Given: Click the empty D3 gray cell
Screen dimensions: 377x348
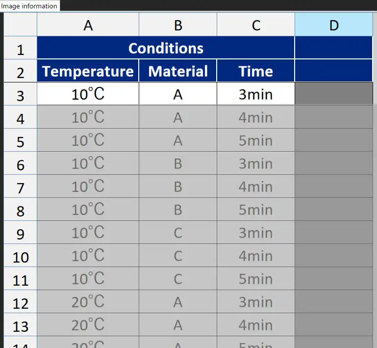Looking at the screenshot, I should coord(334,94).
